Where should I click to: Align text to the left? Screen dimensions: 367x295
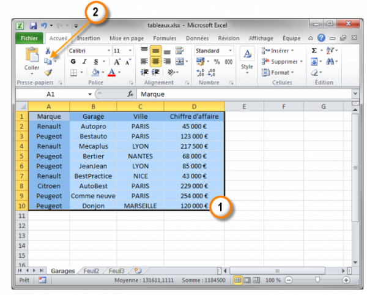pyautogui.click(x=144, y=62)
